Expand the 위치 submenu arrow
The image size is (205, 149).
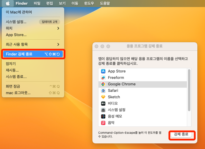(58, 28)
